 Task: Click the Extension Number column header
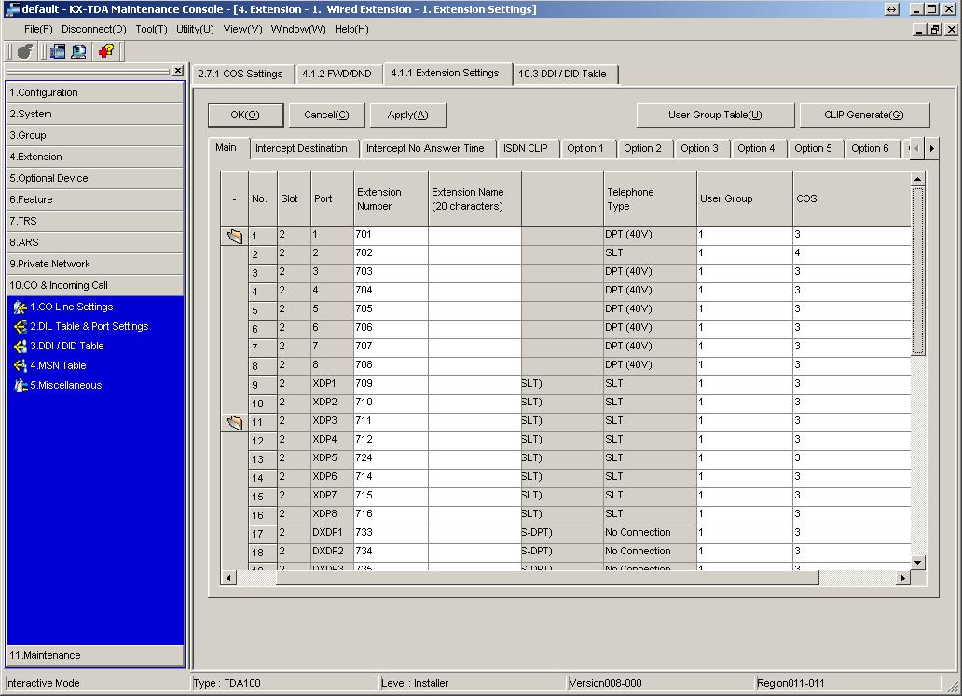coord(391,199)
